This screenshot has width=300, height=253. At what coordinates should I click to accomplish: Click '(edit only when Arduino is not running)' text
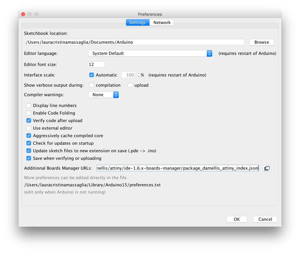(65, 192)
